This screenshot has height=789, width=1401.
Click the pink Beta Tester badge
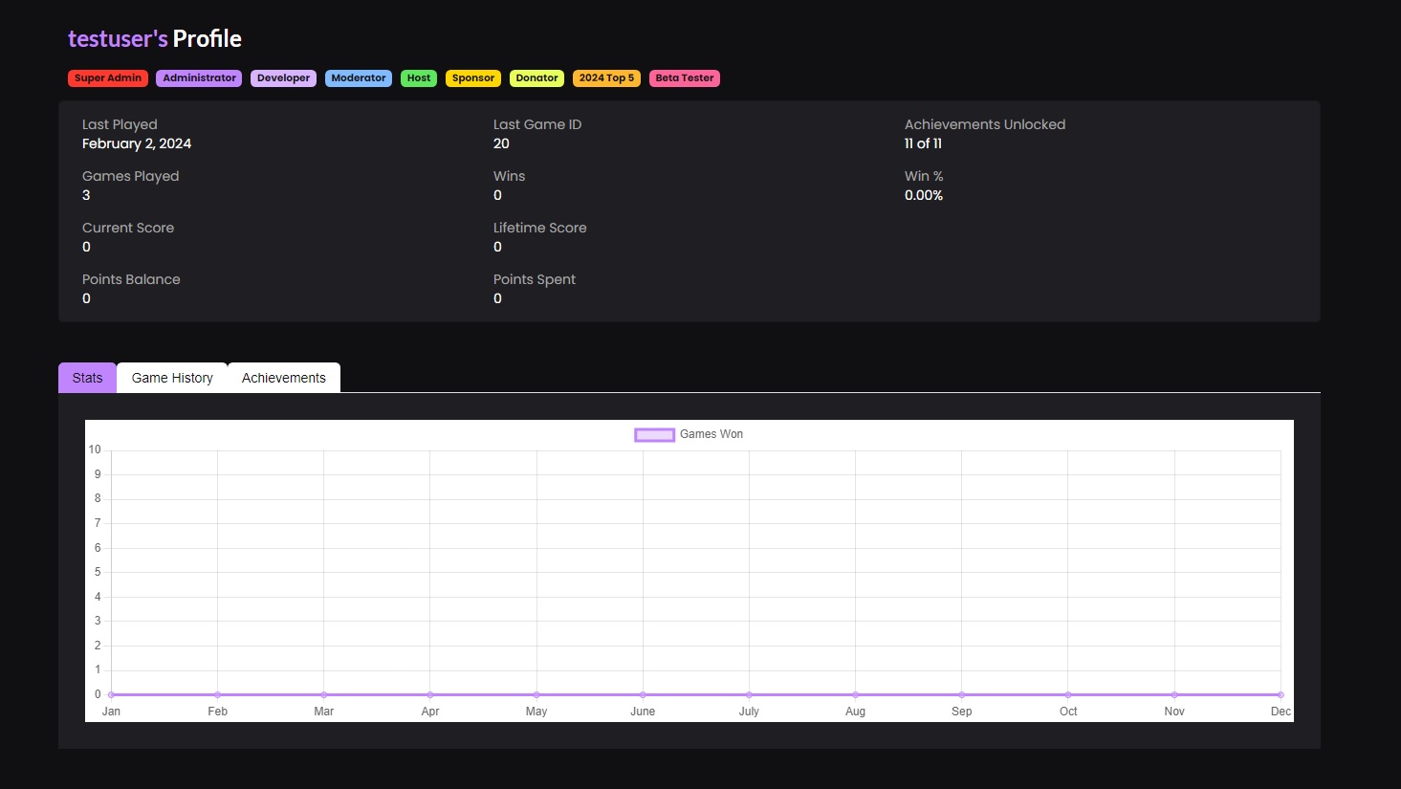tap(685, 78)
